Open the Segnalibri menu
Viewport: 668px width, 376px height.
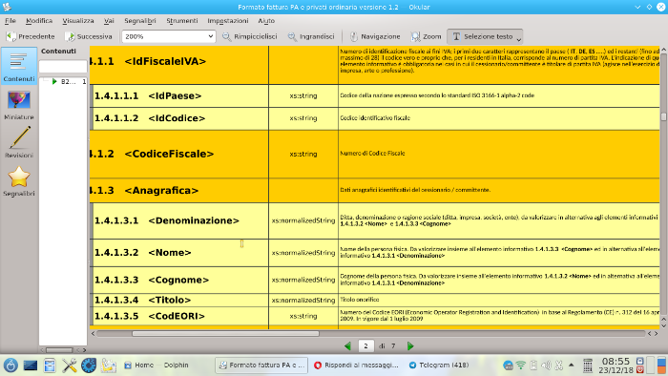[140, 20]
